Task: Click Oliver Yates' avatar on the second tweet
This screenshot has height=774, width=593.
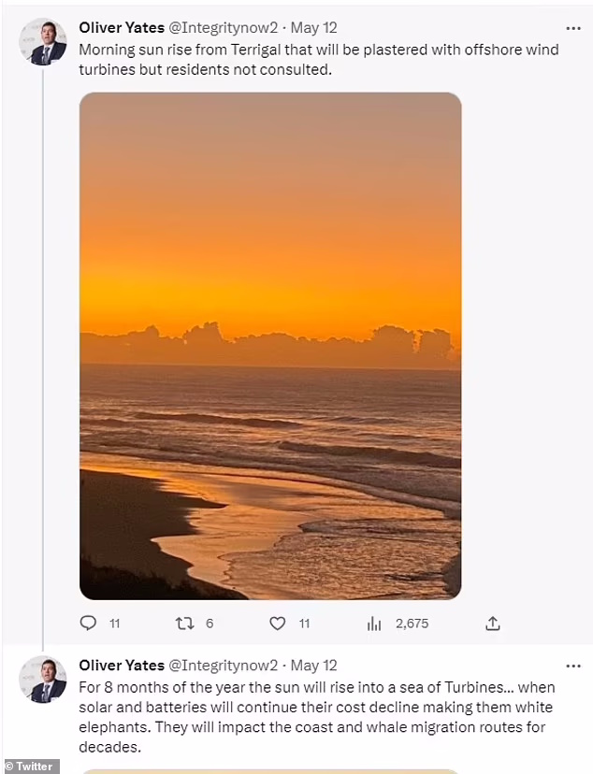Action: 43,679
